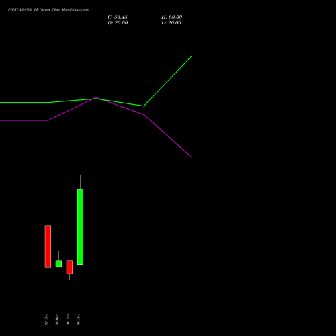Select the tall red candlestick for 02 Dec

click(48, 247)
